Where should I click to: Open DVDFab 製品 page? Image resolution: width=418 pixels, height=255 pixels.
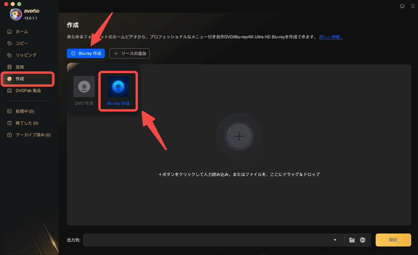(x=29, y=91)
